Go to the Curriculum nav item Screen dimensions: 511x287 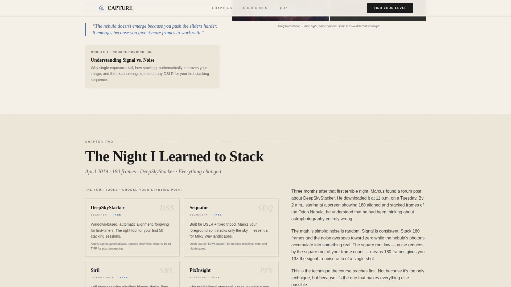255,8
